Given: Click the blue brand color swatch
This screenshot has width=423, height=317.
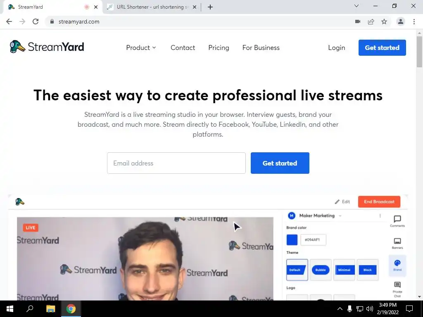Looking at the screenshot, I should 292,240.
